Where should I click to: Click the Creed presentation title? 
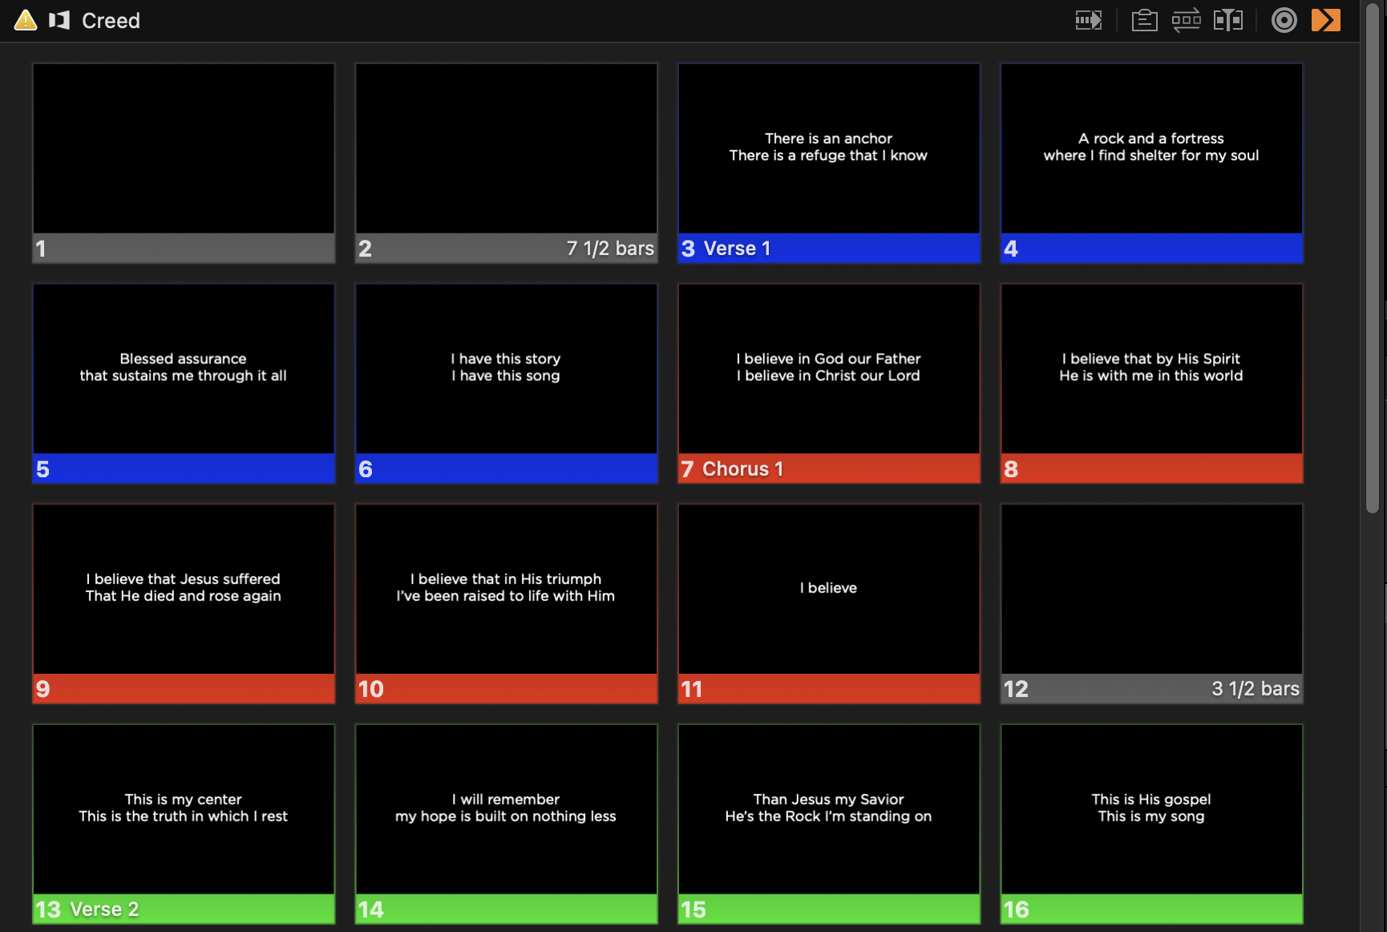[111, 21]
